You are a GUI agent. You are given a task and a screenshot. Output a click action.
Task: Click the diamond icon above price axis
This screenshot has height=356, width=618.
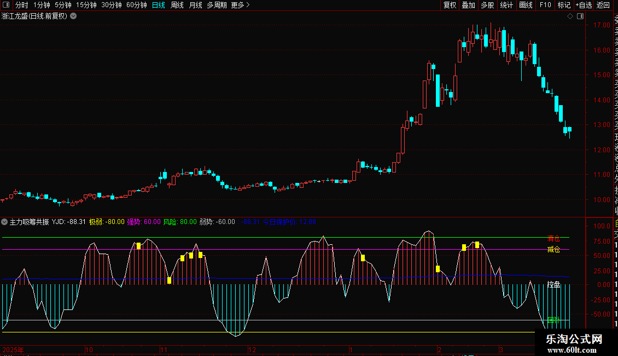coord(570,16)
